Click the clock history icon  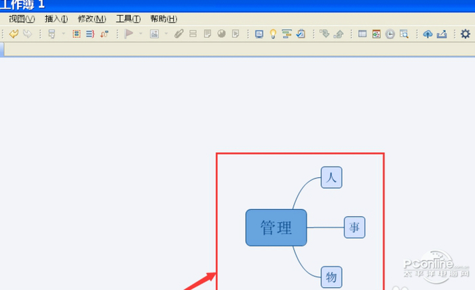click(x=390, y=34)
